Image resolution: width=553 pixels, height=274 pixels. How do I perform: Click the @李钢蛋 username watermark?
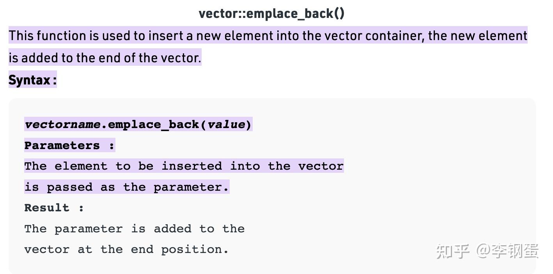(x=508, y=251)
